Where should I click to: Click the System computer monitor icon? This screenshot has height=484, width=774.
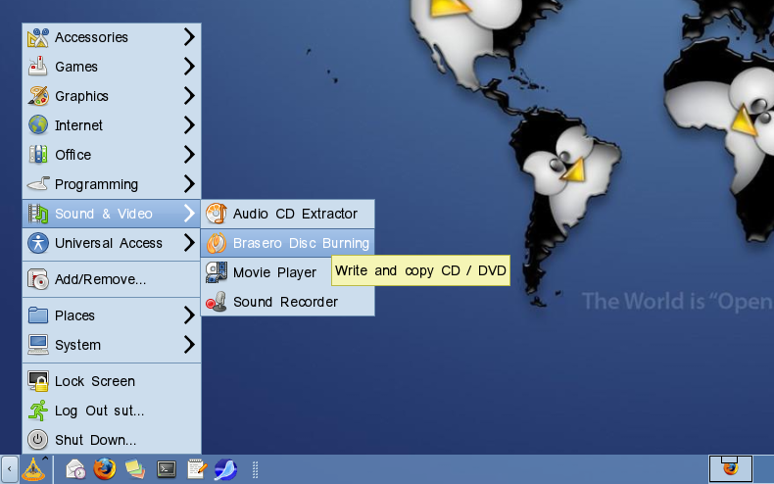(x=38, y=345)
